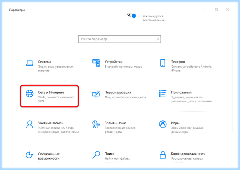Open the Приложения title

click(x=181, y=92)
